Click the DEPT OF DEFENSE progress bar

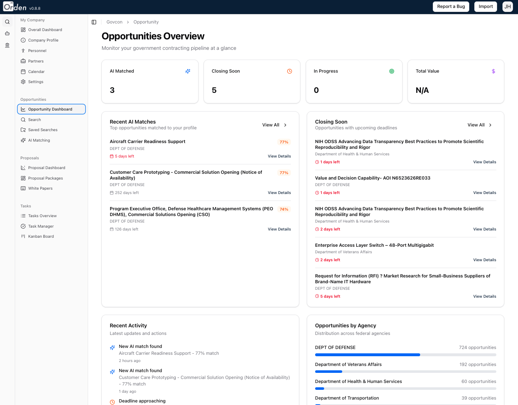(405, 355)
